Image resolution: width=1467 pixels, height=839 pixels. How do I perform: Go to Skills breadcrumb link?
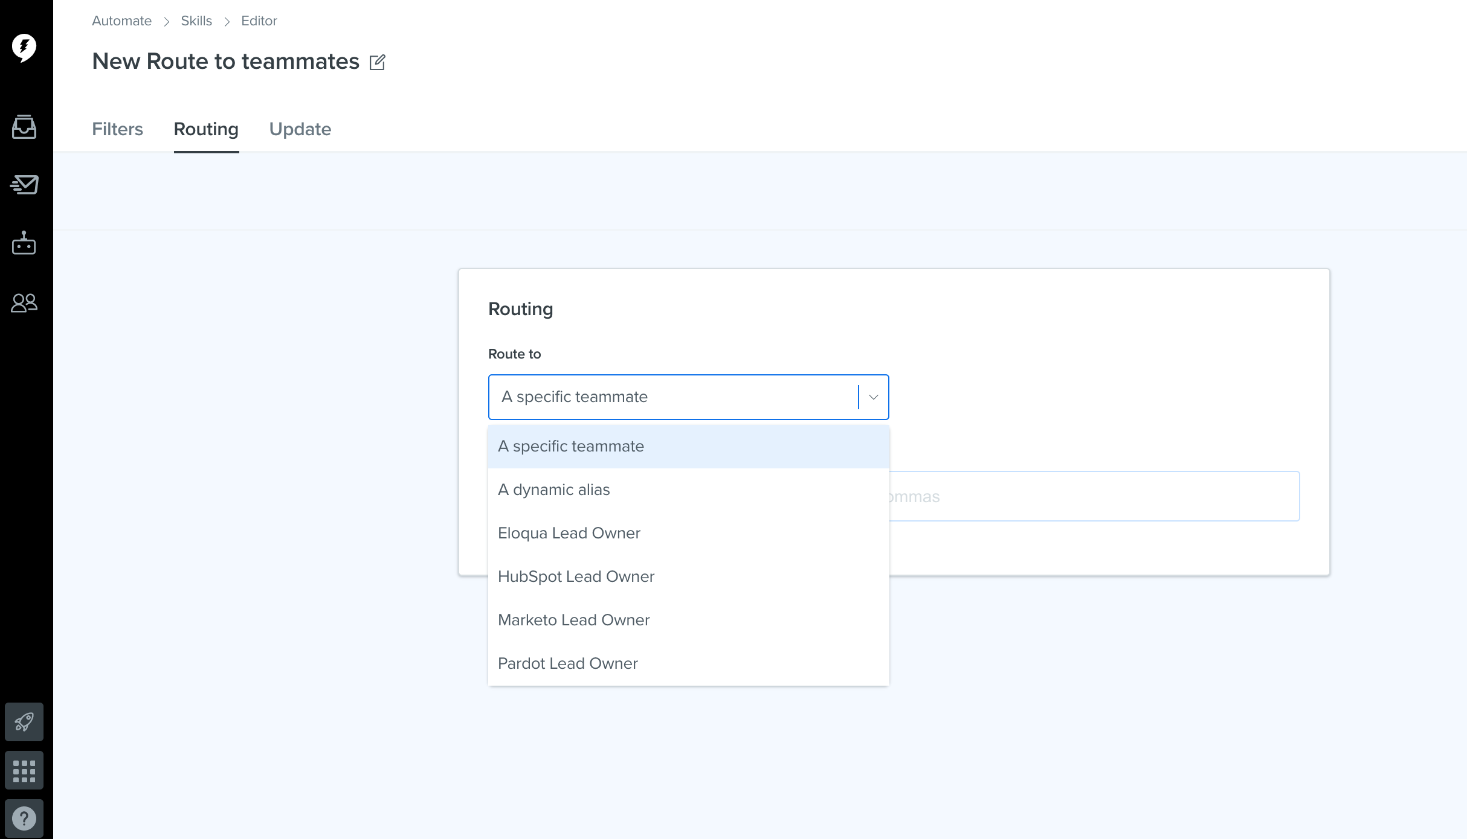(x=196, y=21)
